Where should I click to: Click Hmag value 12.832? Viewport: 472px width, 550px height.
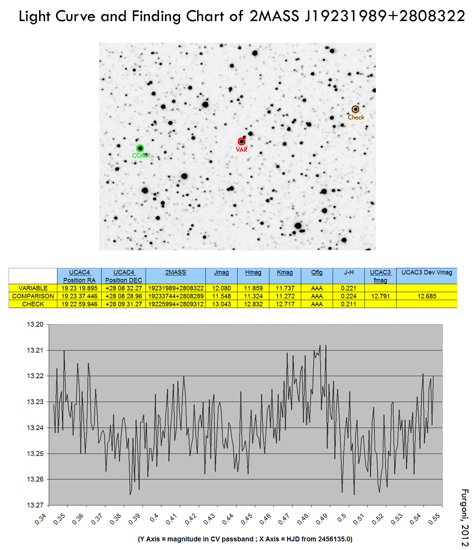pos(253,304)
